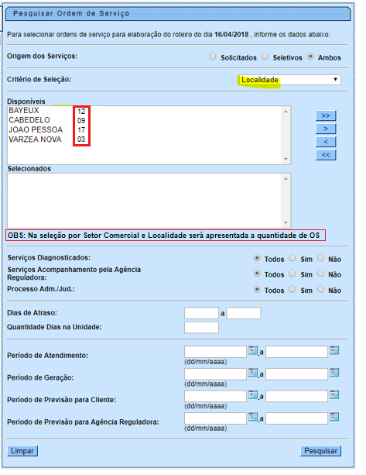Focus the Período de Atendimento start date field

(x=215, y=352)
